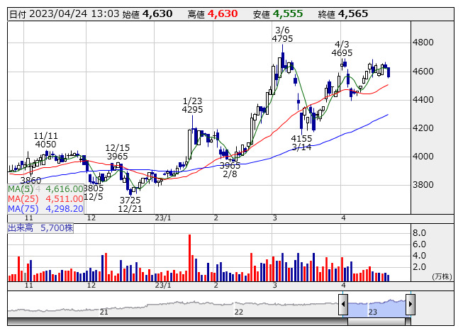Click the 4/3 4695 high label
This screenshot has width=463, height=333.
coord(342,47)
